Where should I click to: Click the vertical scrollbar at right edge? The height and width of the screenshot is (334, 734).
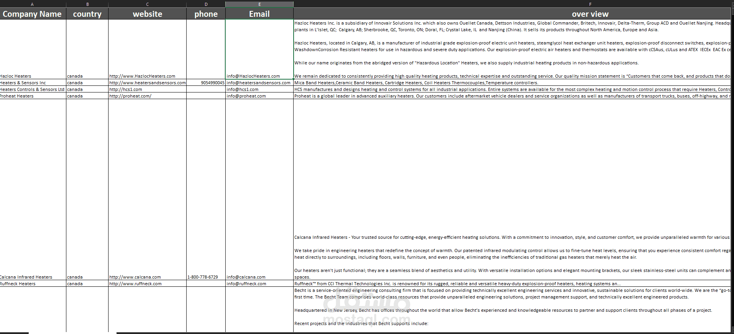[x=732, y=167]
